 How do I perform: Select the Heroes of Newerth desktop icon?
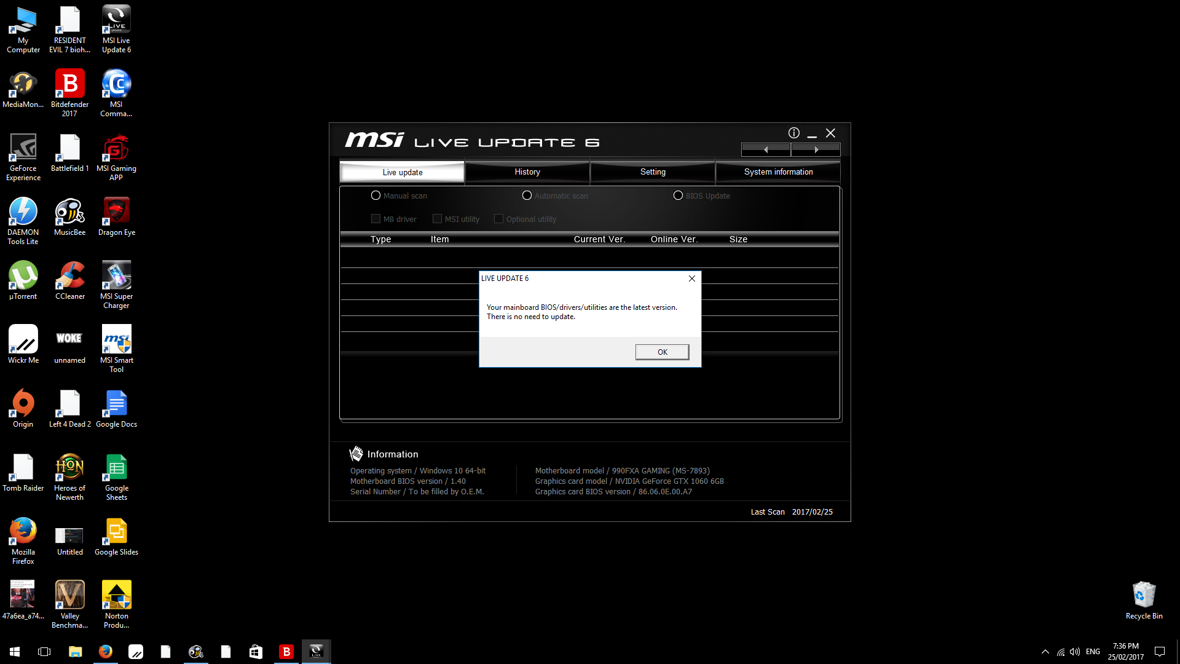69,477
